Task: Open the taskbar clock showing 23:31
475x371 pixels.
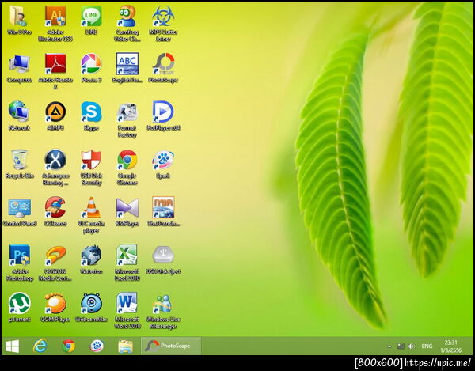Action: click(450, 346)
